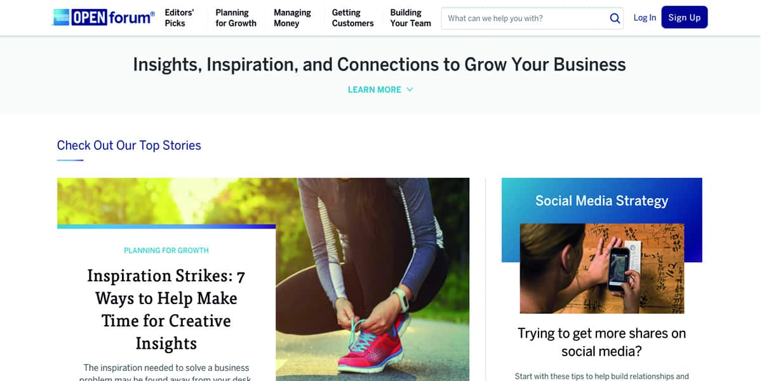
Task: Click the Planning for Growth category label
Action: coord(166,250)
